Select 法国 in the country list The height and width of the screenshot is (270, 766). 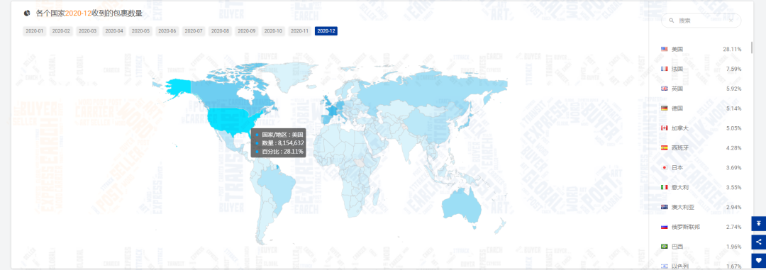coord(677,69)
